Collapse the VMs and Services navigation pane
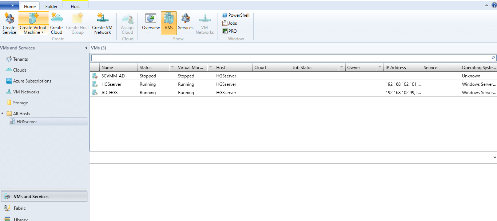The height and width of the screenshot is (221, 497). pos(86,48)
